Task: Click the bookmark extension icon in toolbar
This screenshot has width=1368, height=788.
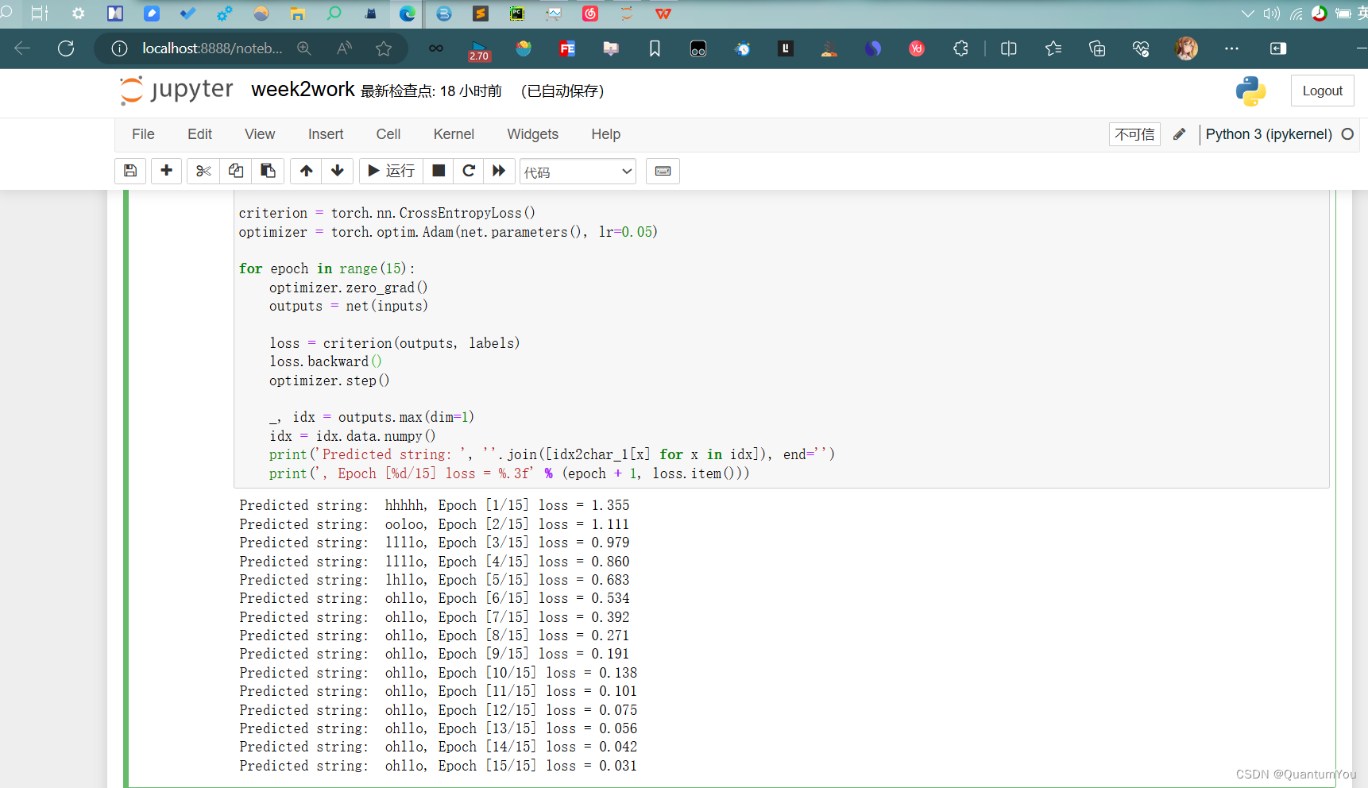Action: [655, 48]
